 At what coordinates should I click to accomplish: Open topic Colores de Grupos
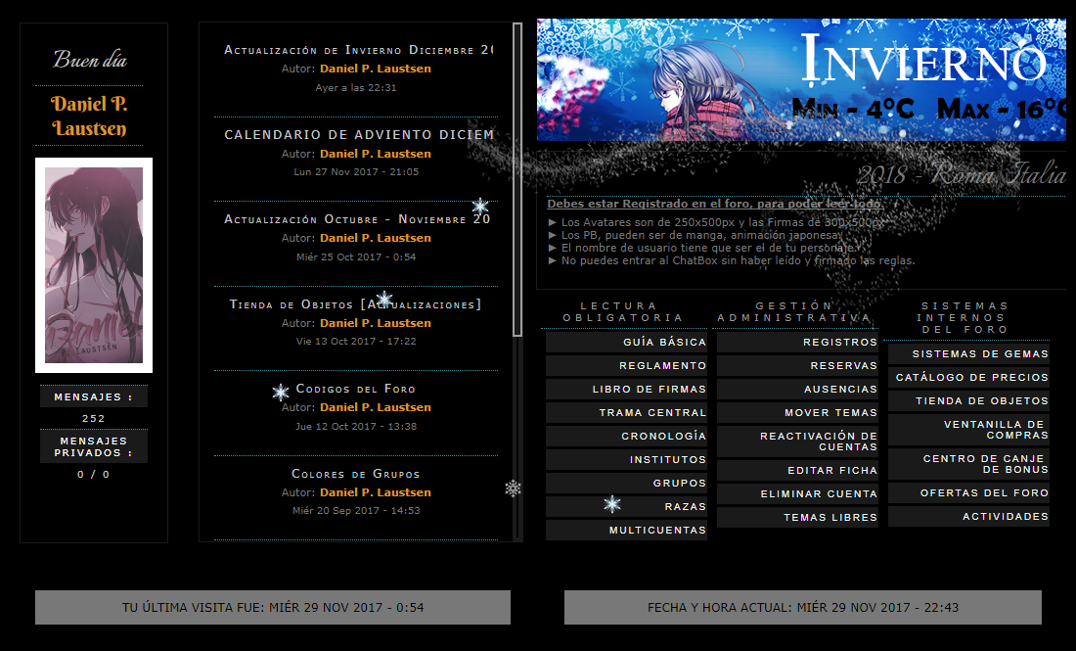pyautogui.click(x=355, y=474)
